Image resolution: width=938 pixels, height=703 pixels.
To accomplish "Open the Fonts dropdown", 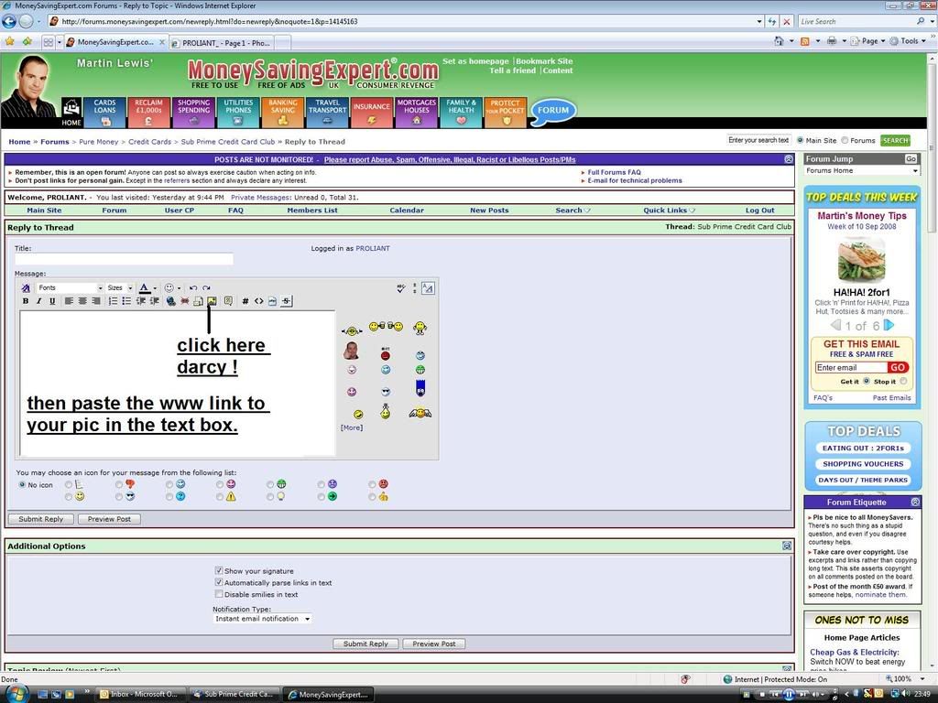I will click(71, 288).
